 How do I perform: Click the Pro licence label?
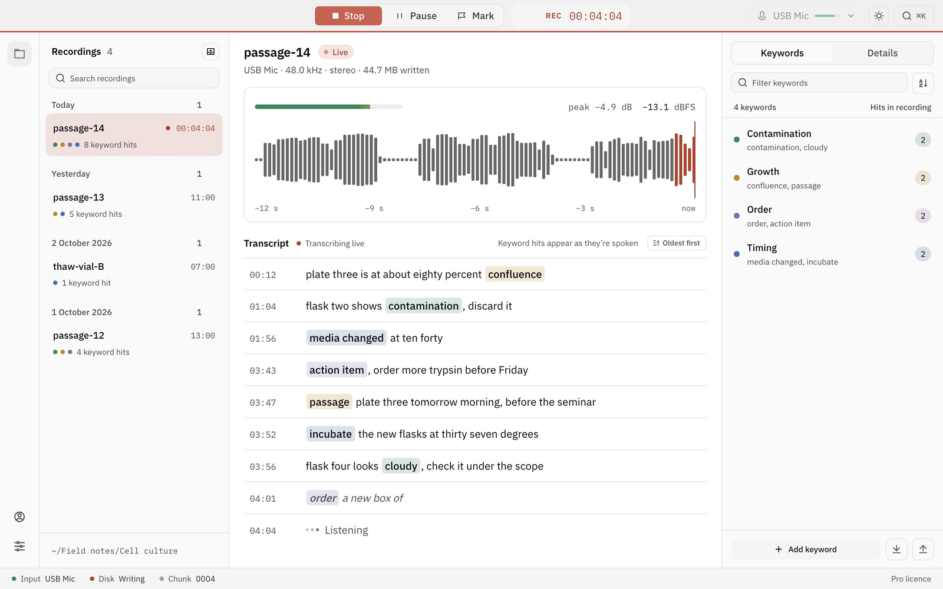[x=911, y=579]
